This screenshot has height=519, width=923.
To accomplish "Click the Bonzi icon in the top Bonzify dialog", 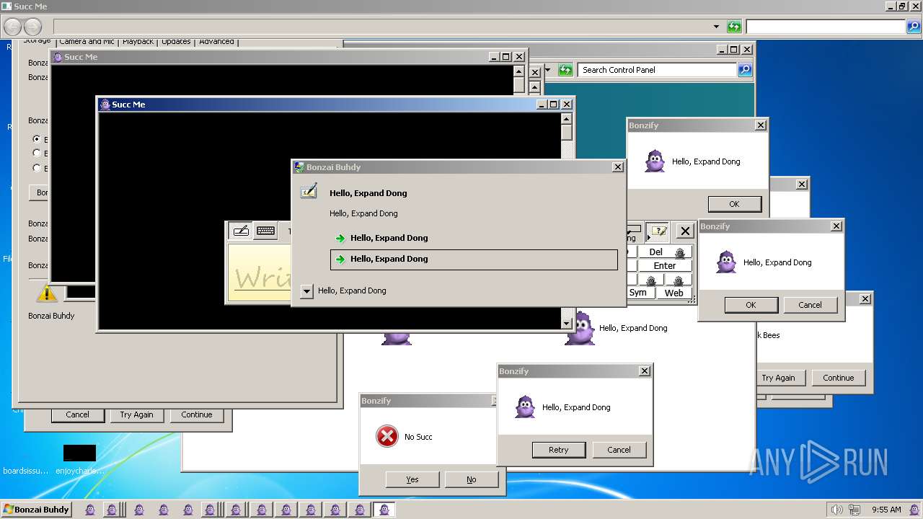I will [655, 161].
